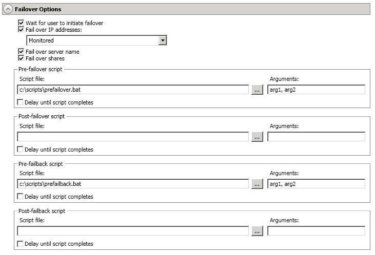Browse for post-failover script file

(257, 137)
